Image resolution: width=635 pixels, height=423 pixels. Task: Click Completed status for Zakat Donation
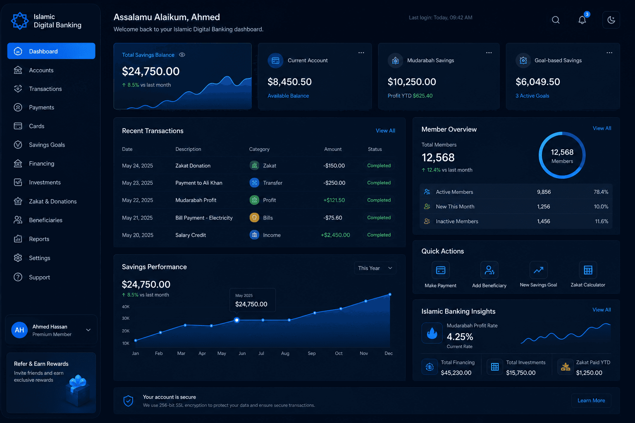pos(379,166)
